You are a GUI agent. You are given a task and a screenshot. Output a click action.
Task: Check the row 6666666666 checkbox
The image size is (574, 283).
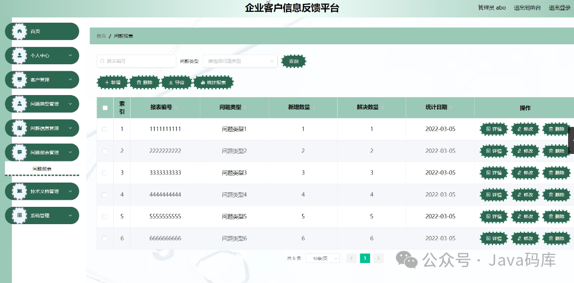105,238
